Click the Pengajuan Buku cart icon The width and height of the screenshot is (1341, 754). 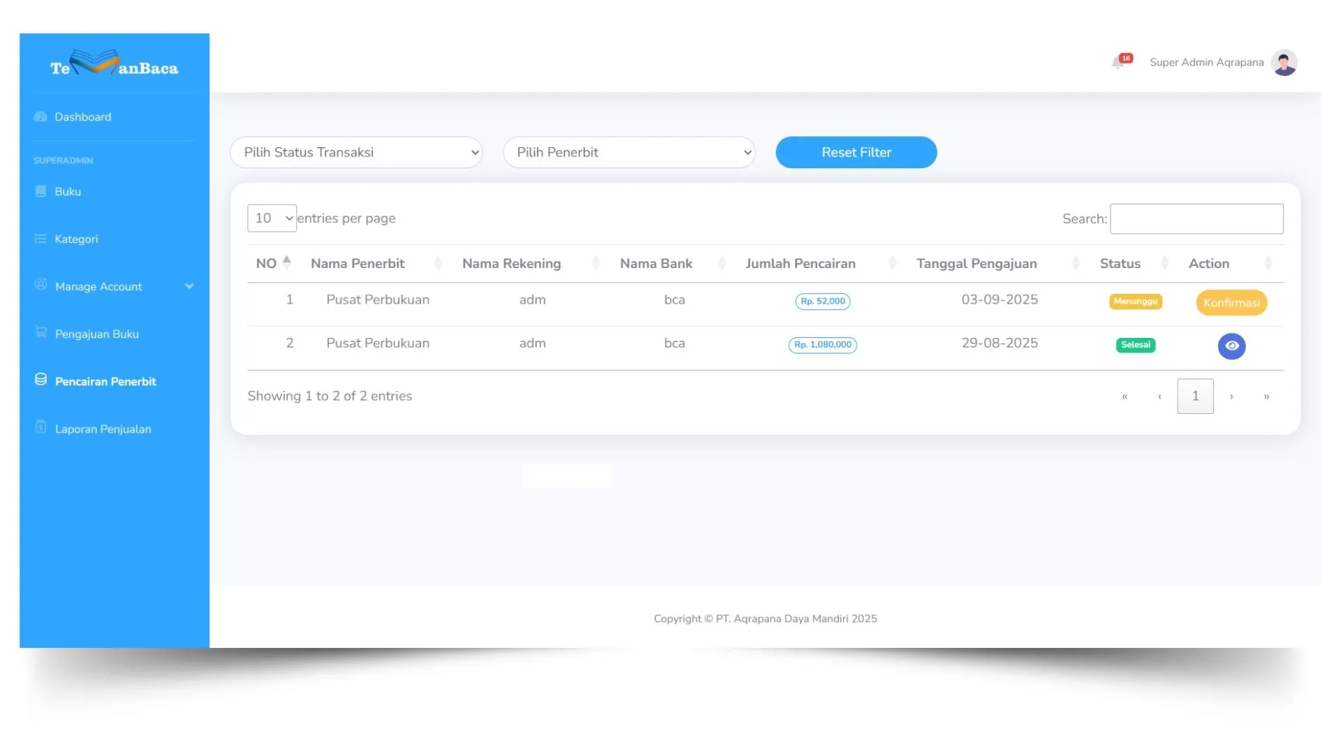[41, 332]
